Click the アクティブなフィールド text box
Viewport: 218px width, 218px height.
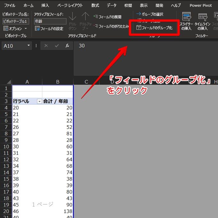50,21
